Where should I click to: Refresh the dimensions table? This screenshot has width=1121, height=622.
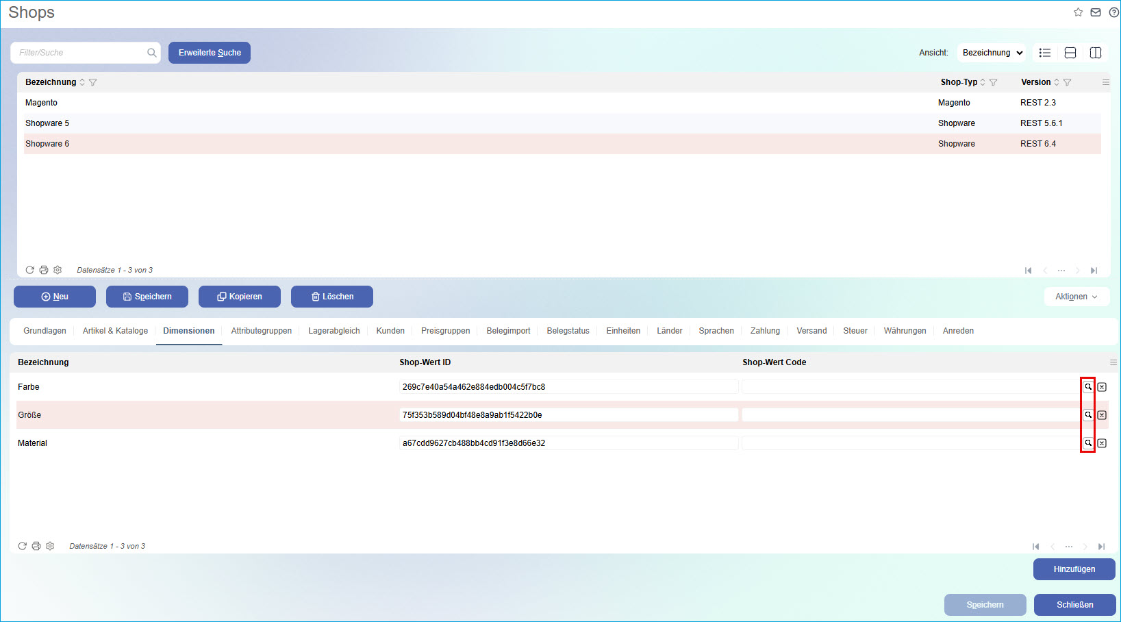point(22,546)
